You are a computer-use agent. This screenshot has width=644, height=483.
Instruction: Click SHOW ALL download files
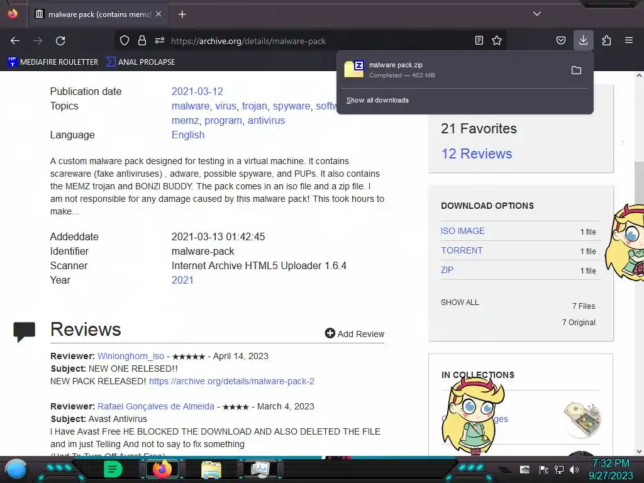[x=460, y=303]
